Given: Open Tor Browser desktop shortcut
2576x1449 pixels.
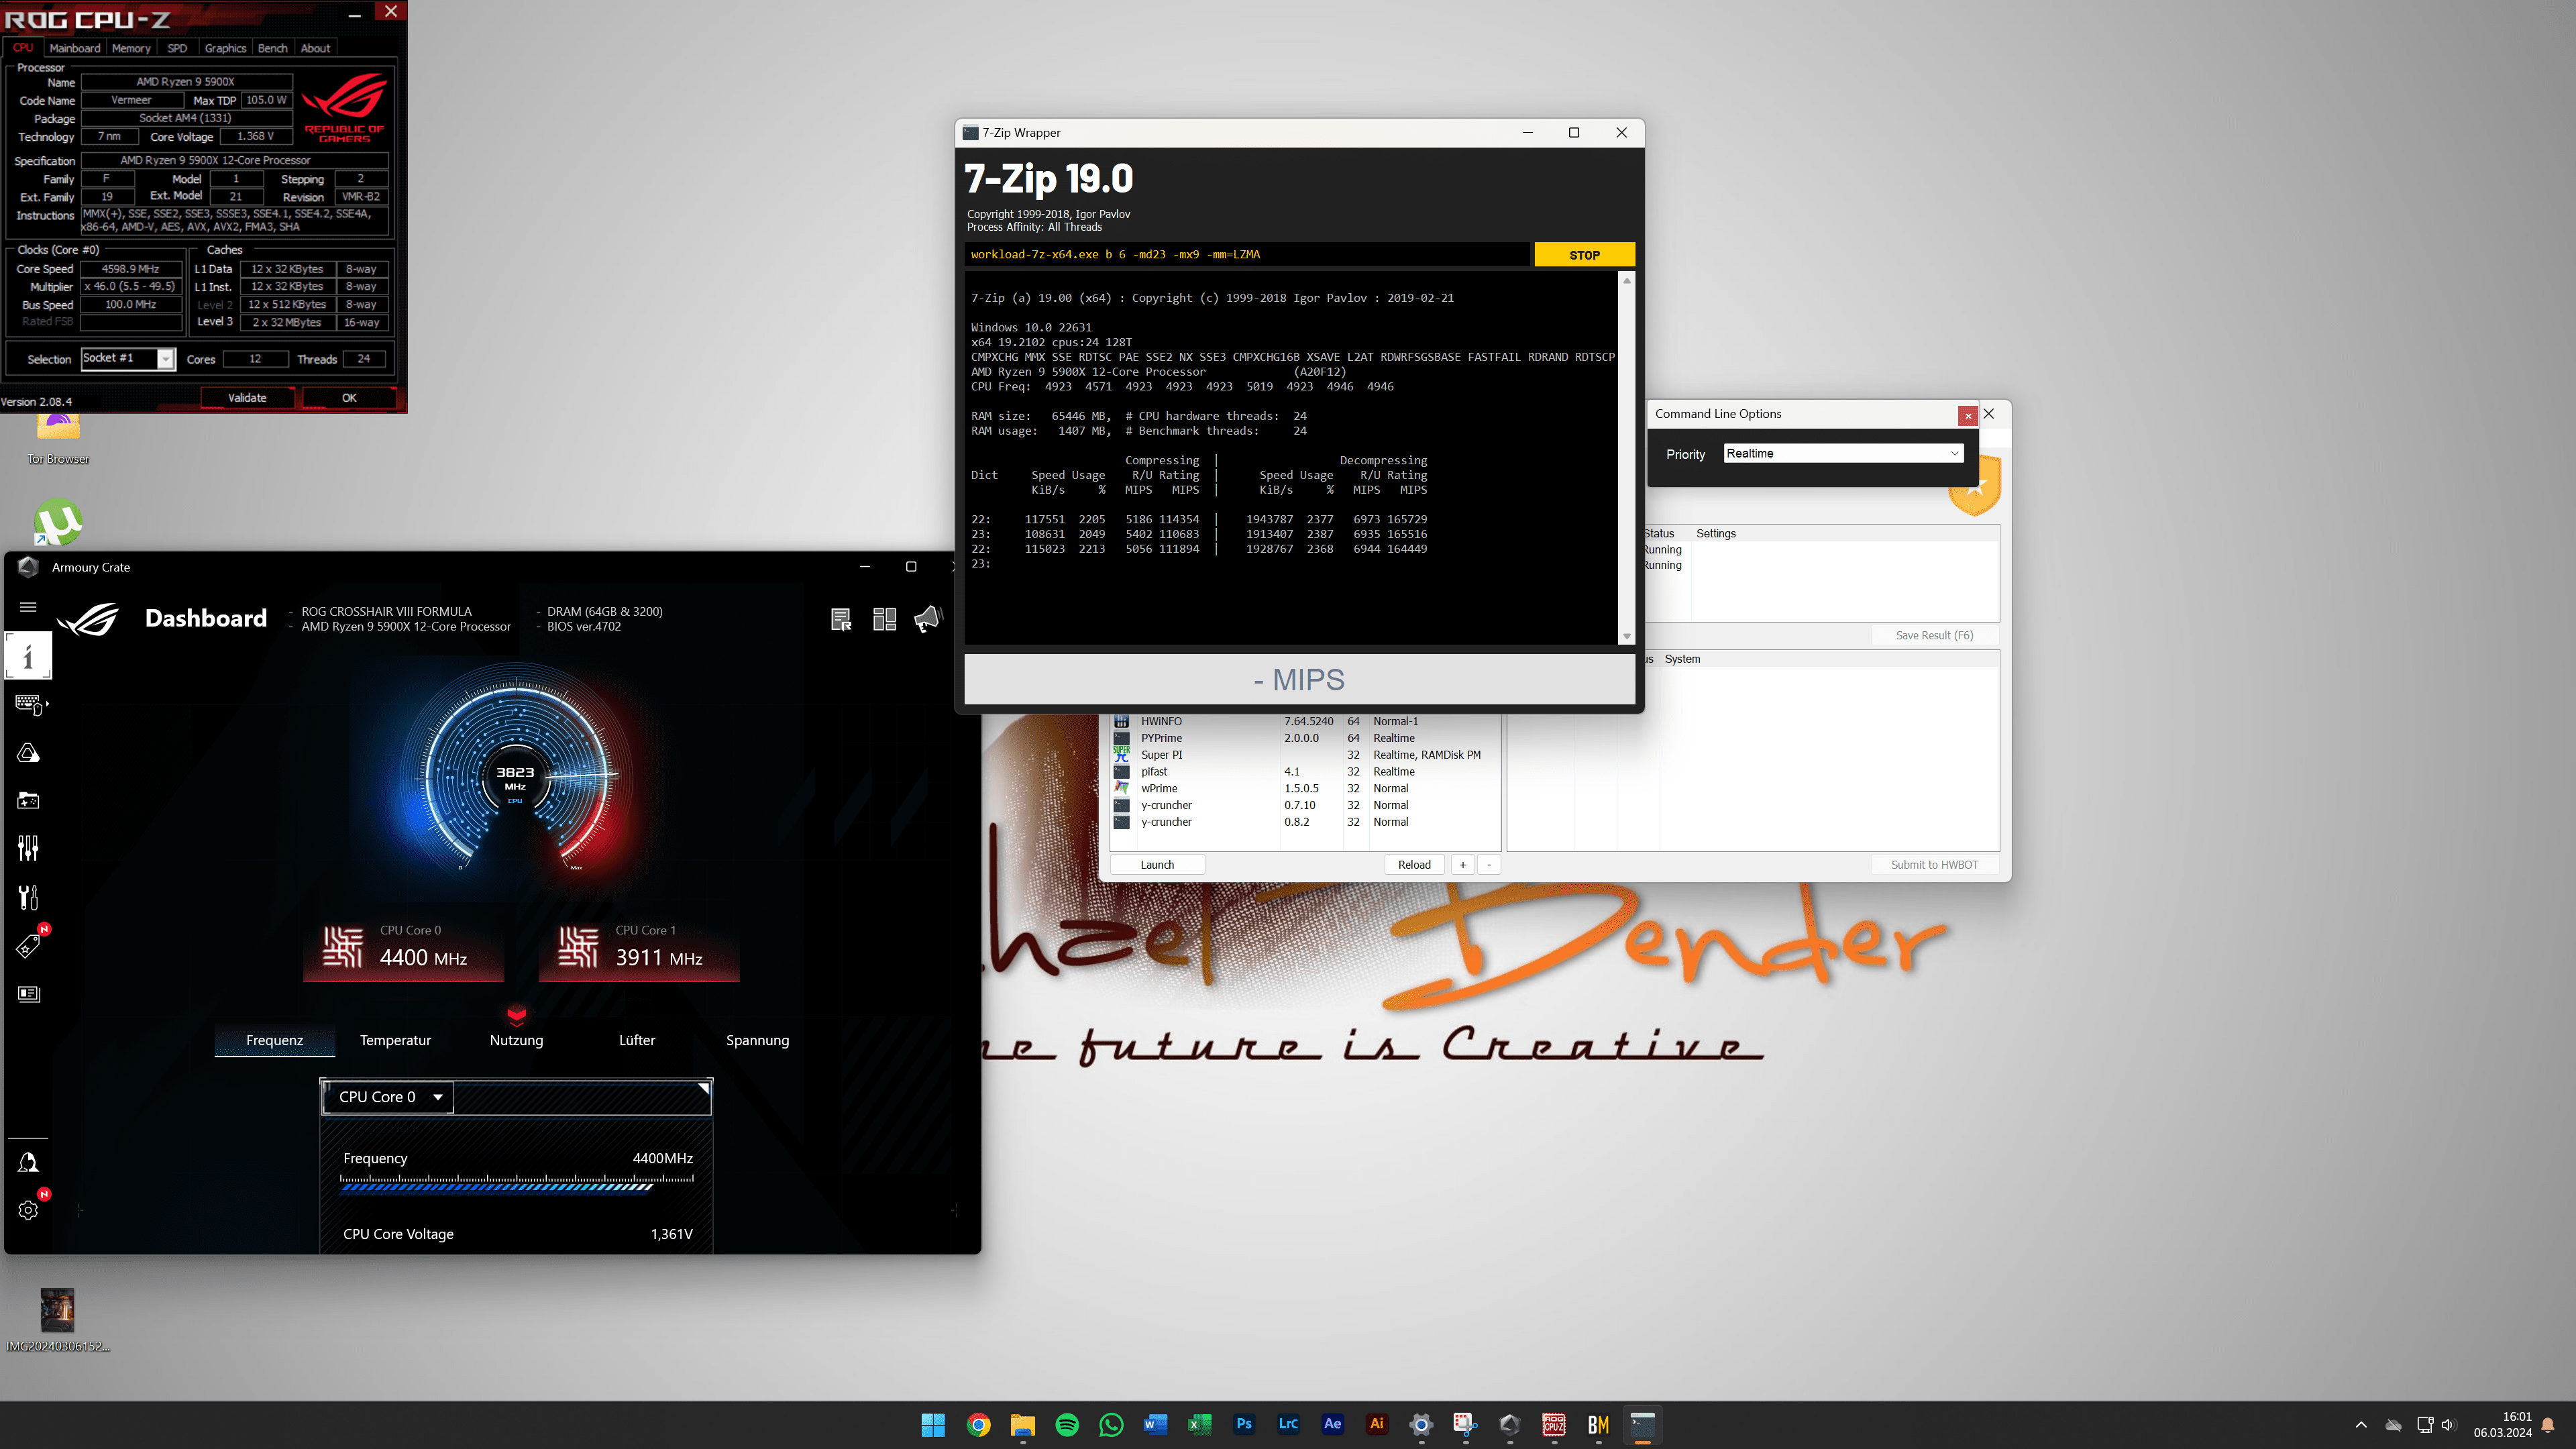Looking at the screenshot, I should [58, 438].
